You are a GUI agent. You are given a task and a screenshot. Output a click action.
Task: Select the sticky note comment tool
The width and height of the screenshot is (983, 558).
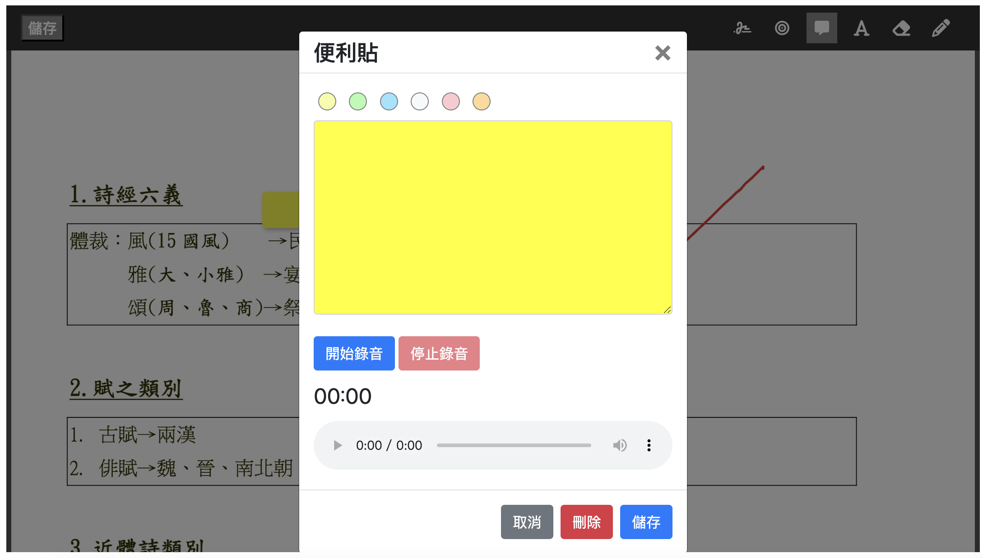tap(821, 28)
